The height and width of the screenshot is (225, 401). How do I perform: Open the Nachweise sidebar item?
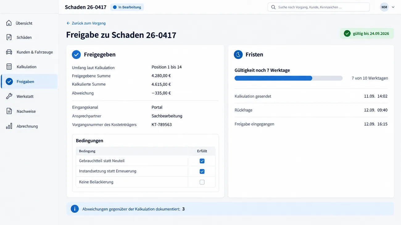(29, 111)
